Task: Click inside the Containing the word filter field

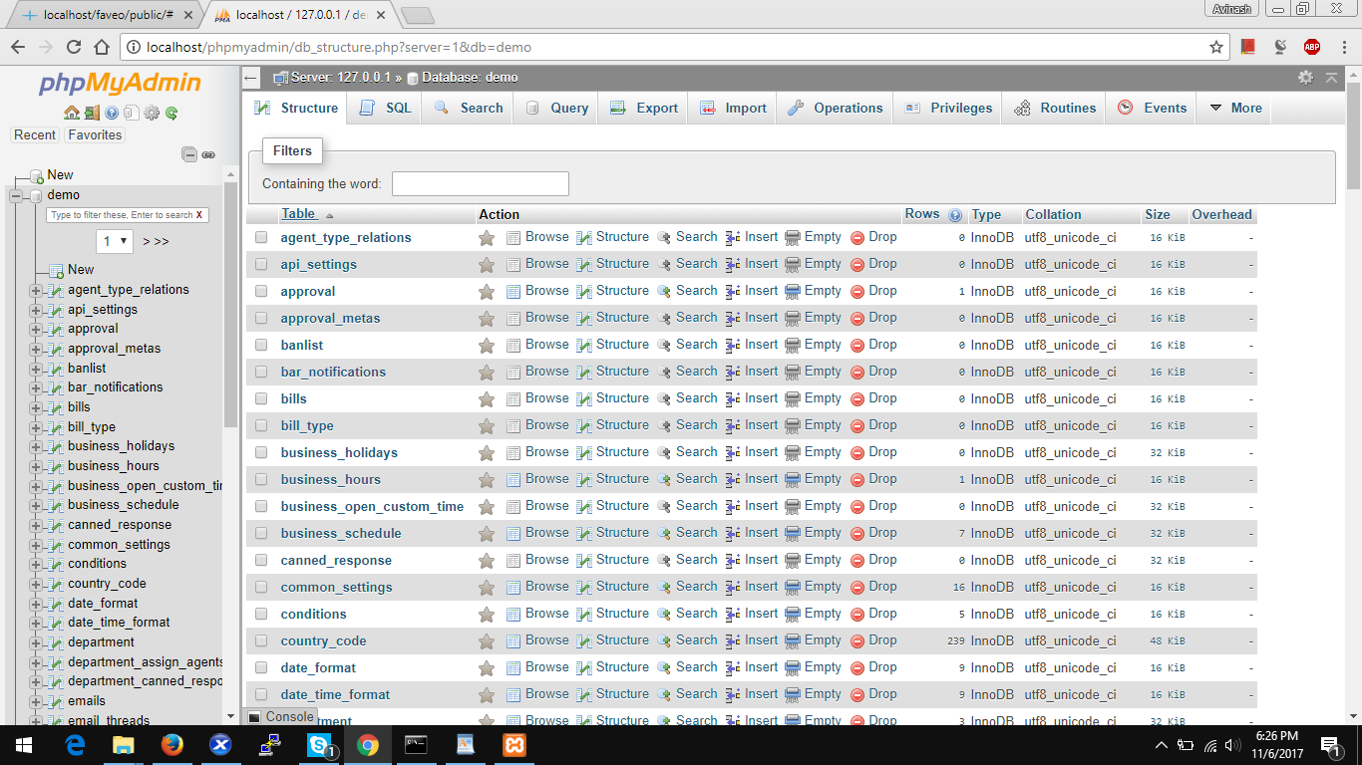Action: [480, 183]
